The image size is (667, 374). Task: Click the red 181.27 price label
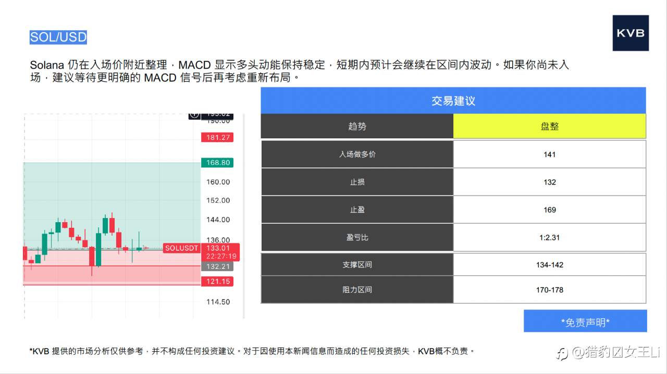pos(217,137)
